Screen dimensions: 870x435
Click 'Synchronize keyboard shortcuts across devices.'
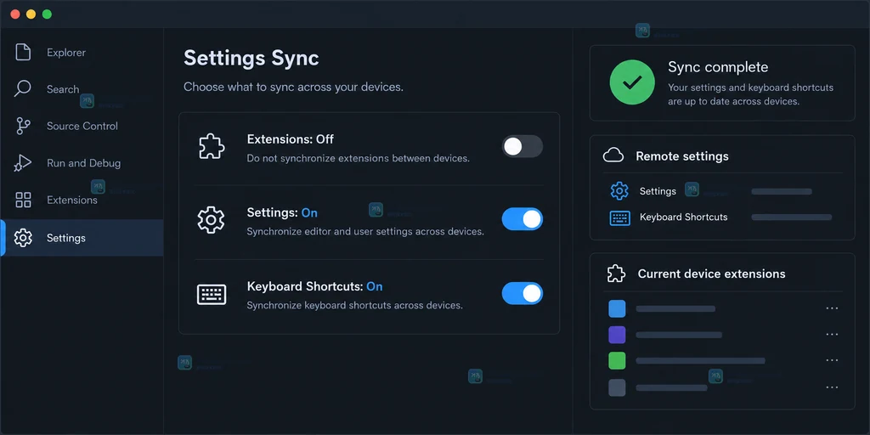pos(354,306)
